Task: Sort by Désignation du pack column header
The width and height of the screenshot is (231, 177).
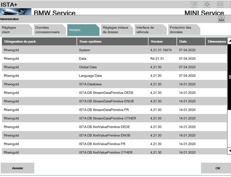Action: click(x=39, y=41)
